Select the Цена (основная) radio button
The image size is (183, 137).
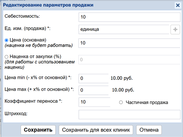click(6, 40)
